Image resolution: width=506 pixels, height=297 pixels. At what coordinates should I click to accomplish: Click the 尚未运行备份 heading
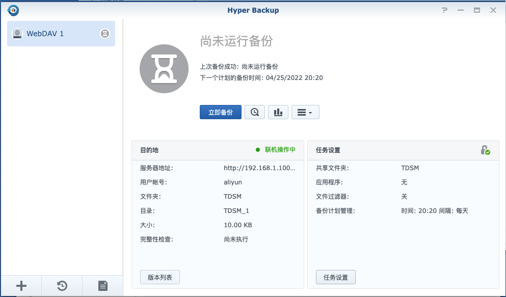(236, 41)
